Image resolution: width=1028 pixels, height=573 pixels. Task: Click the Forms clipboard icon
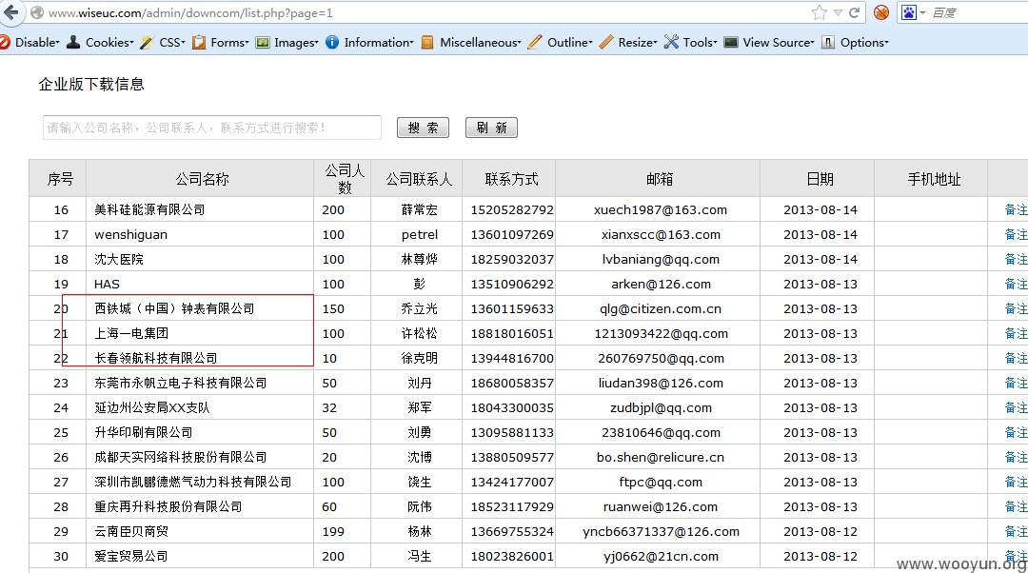(x=199, y=42)
